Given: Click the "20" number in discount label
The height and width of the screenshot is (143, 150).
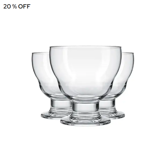Looking at the screenshot, I should (x=7, y=7).
